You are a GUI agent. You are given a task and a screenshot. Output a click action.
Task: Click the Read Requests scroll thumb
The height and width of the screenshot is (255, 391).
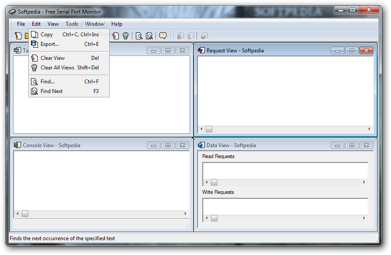pyautogui.click(x=214, y=182)
